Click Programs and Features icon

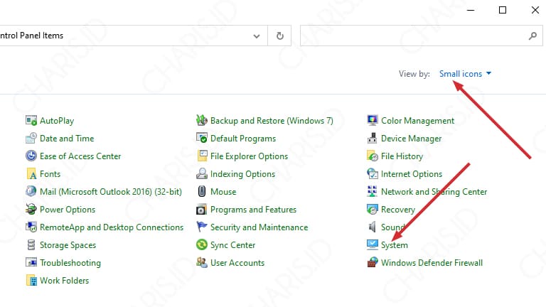click(202, 210)
